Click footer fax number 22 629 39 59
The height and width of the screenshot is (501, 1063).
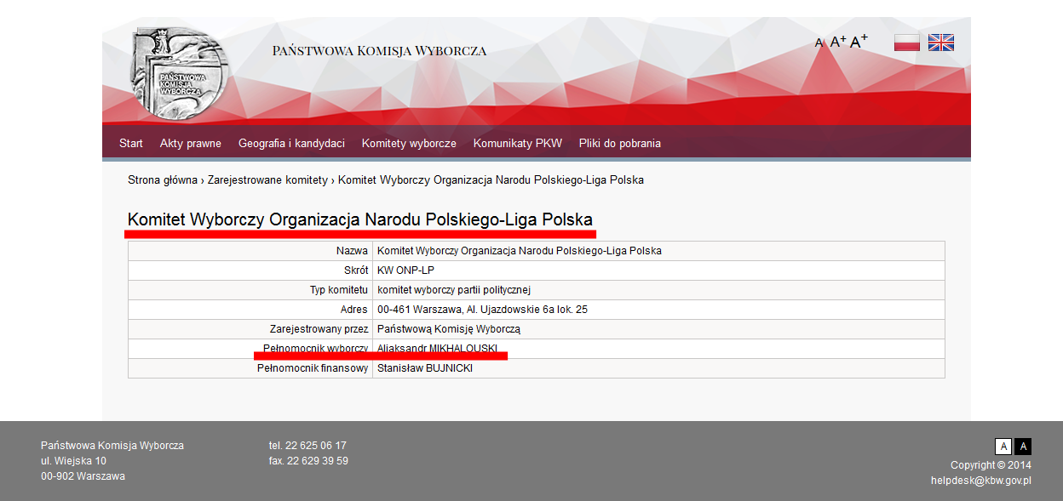(308, 461)
